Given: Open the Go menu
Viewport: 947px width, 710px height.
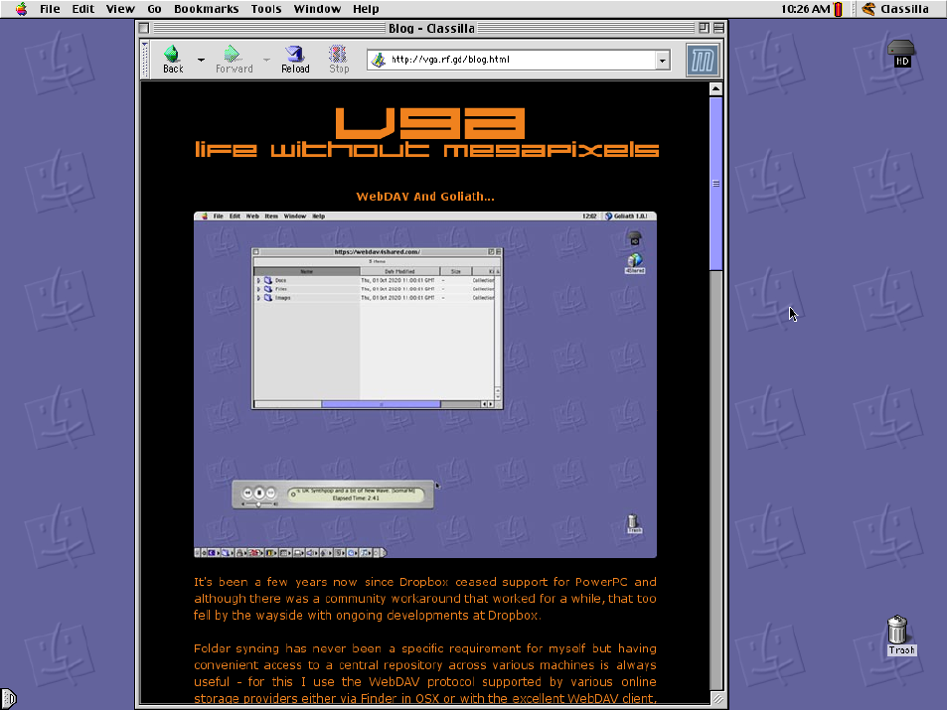Looking at the screenshot, I should tap(154, 9).
